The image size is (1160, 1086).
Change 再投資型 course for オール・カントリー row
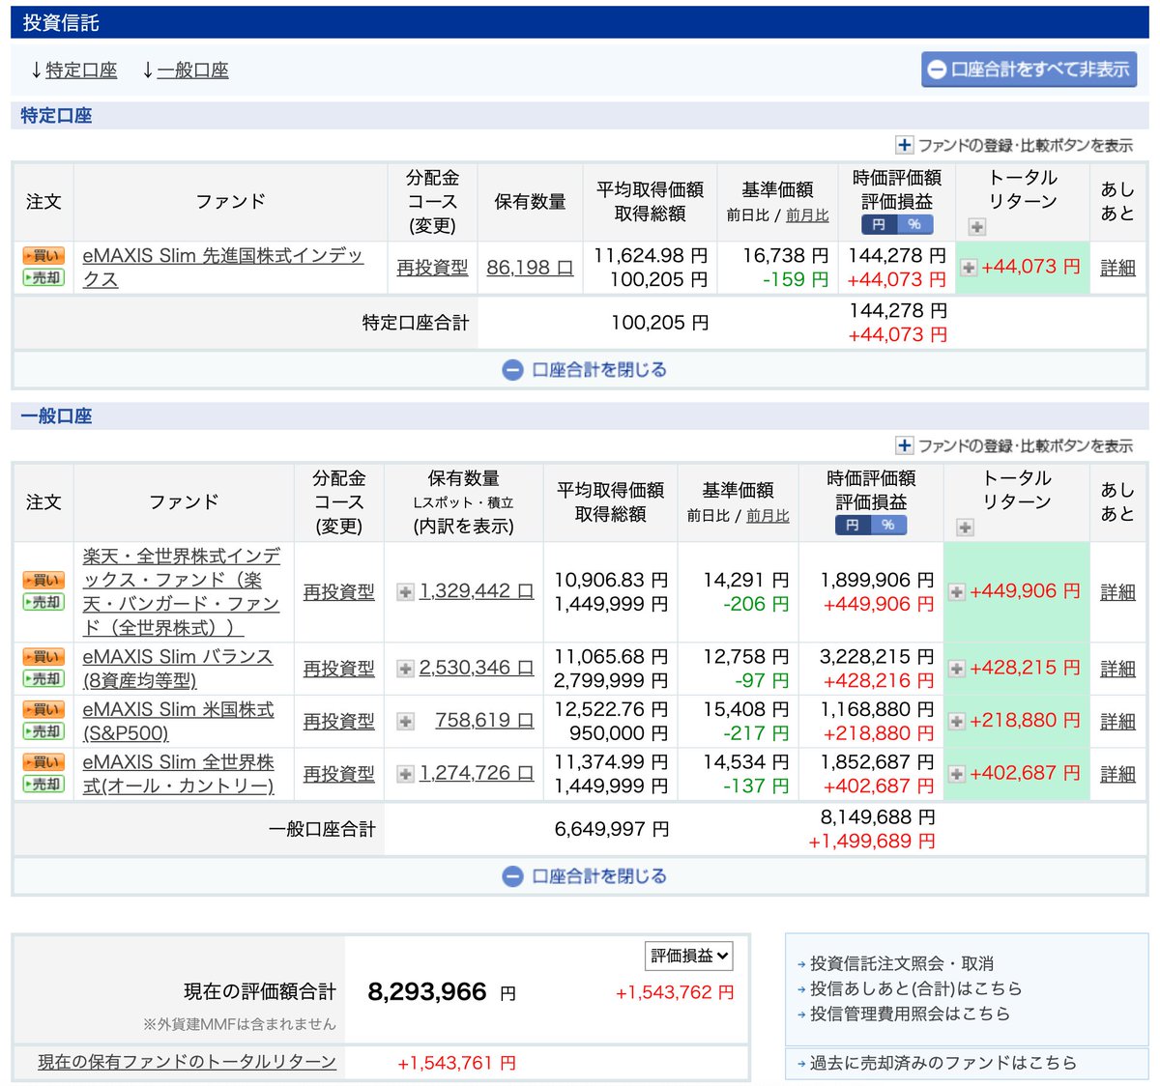click(x=338, y=774)
